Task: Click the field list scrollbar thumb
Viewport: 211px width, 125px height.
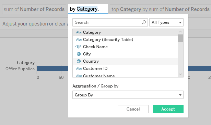Action: pyautogui.click(x=180, y=38)
